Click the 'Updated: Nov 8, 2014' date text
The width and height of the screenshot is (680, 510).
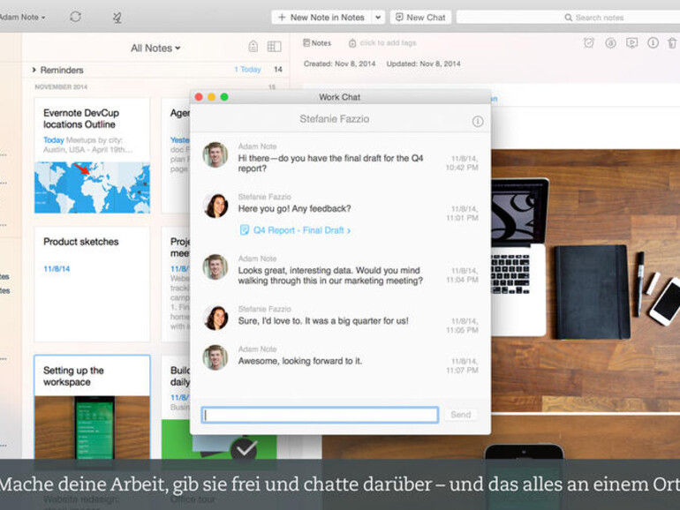coord(424,64)
